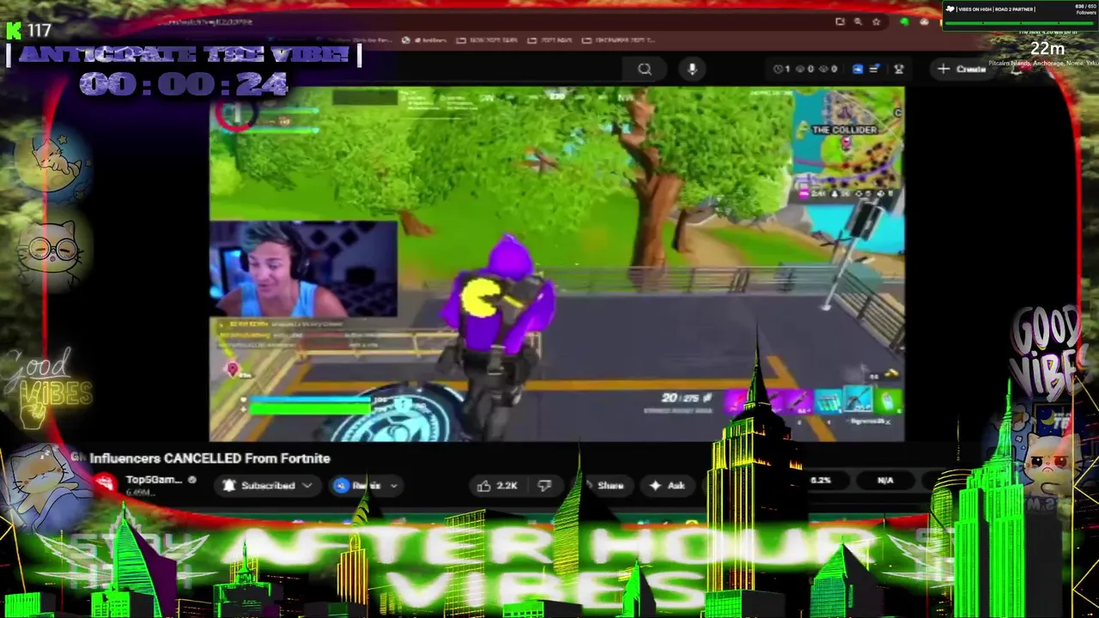Open the YouTube Create button
The image size is (1099, 618).
pyautogui.click(x=963, y=69)
